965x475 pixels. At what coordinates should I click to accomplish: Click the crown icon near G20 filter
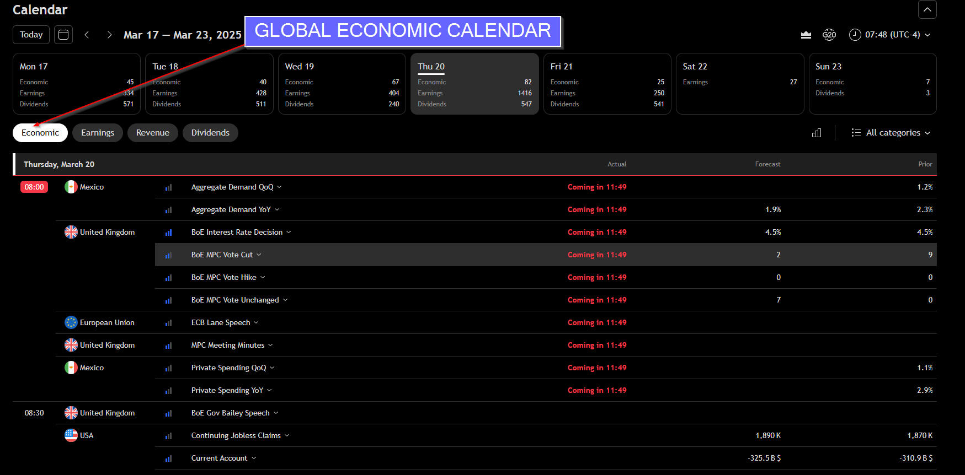(806, 35)
